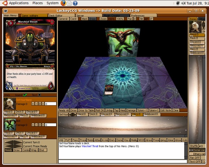Image resolution: width=209 pixels, height=167 pixels.
Task: Toggle Text OFF button in Zones panel
Action: pos(195,161)
